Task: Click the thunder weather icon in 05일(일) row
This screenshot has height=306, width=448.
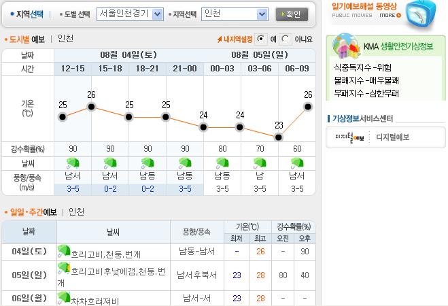Action: tap(64, 269)
